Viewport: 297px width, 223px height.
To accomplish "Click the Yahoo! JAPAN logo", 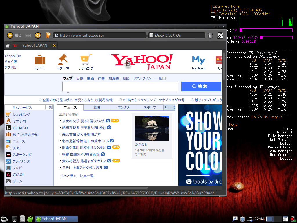I will click(x=142, y=62).
